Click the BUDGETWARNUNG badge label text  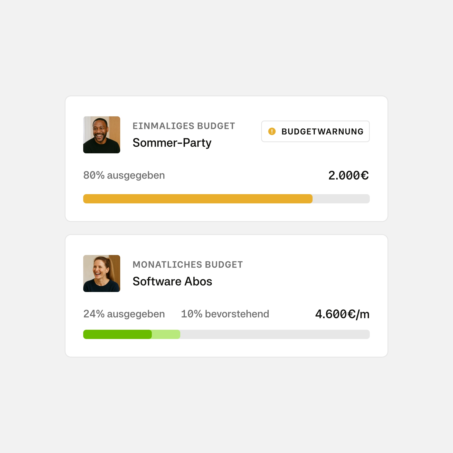tap(322, 131)
